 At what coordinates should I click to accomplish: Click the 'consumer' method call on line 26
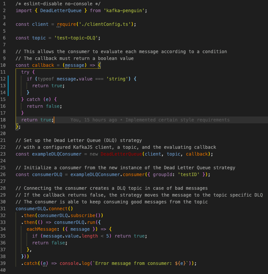coord(134,175)
